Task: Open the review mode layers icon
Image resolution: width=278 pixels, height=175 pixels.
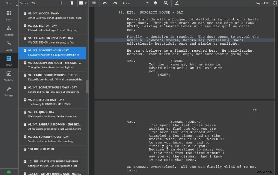Action: 155,3
